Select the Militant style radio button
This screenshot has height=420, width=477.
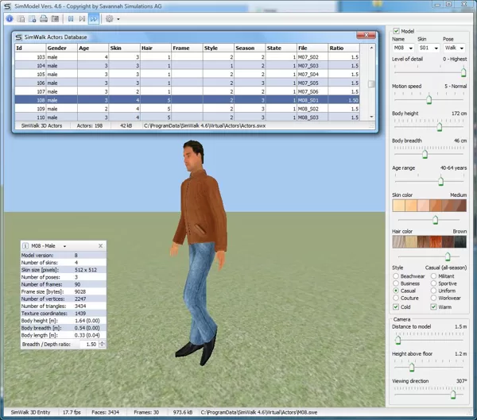click(434, 276)
